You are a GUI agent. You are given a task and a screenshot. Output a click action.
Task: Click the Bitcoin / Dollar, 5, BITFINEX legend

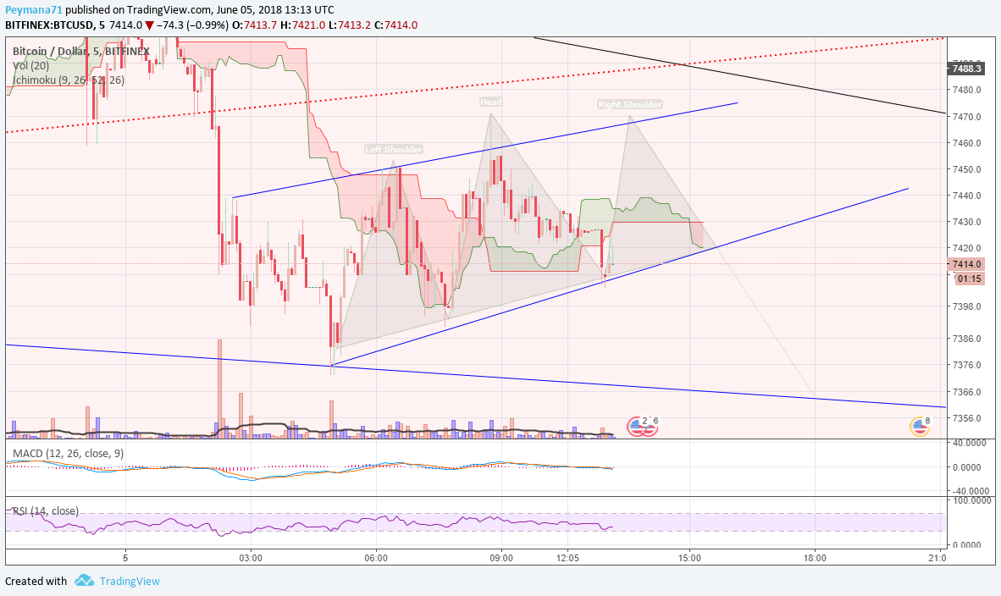pos(81,51)
